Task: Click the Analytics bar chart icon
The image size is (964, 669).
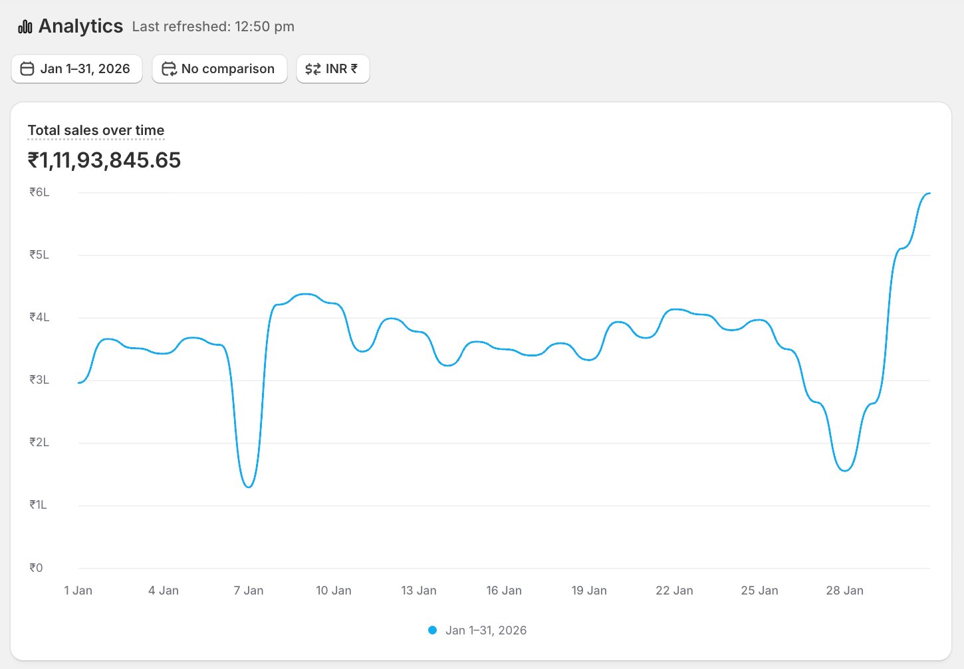Action: point(25,27)
